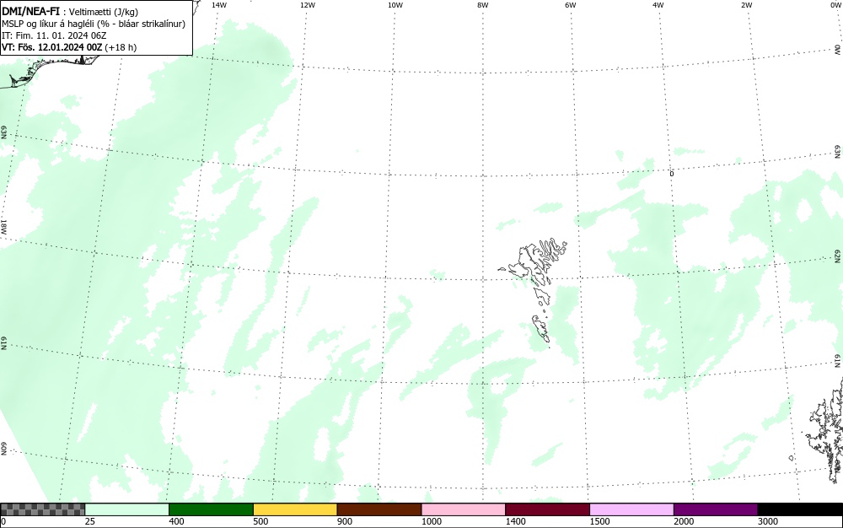Image resolution: width=843 pixels, height=528 pixels.
Task: Click the legend scale value 400
Action: point(176,521)
